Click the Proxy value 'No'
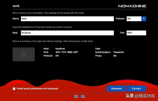 [x=115, y=56]
